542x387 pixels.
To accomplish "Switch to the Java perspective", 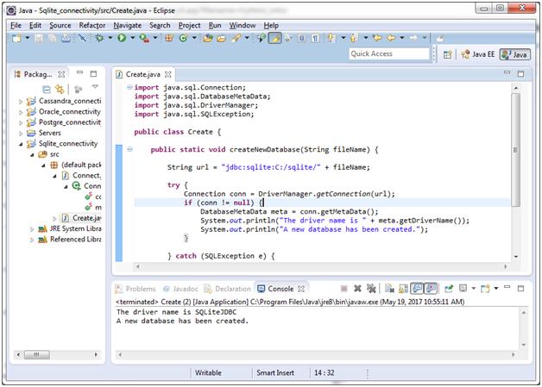I will 514,54.
